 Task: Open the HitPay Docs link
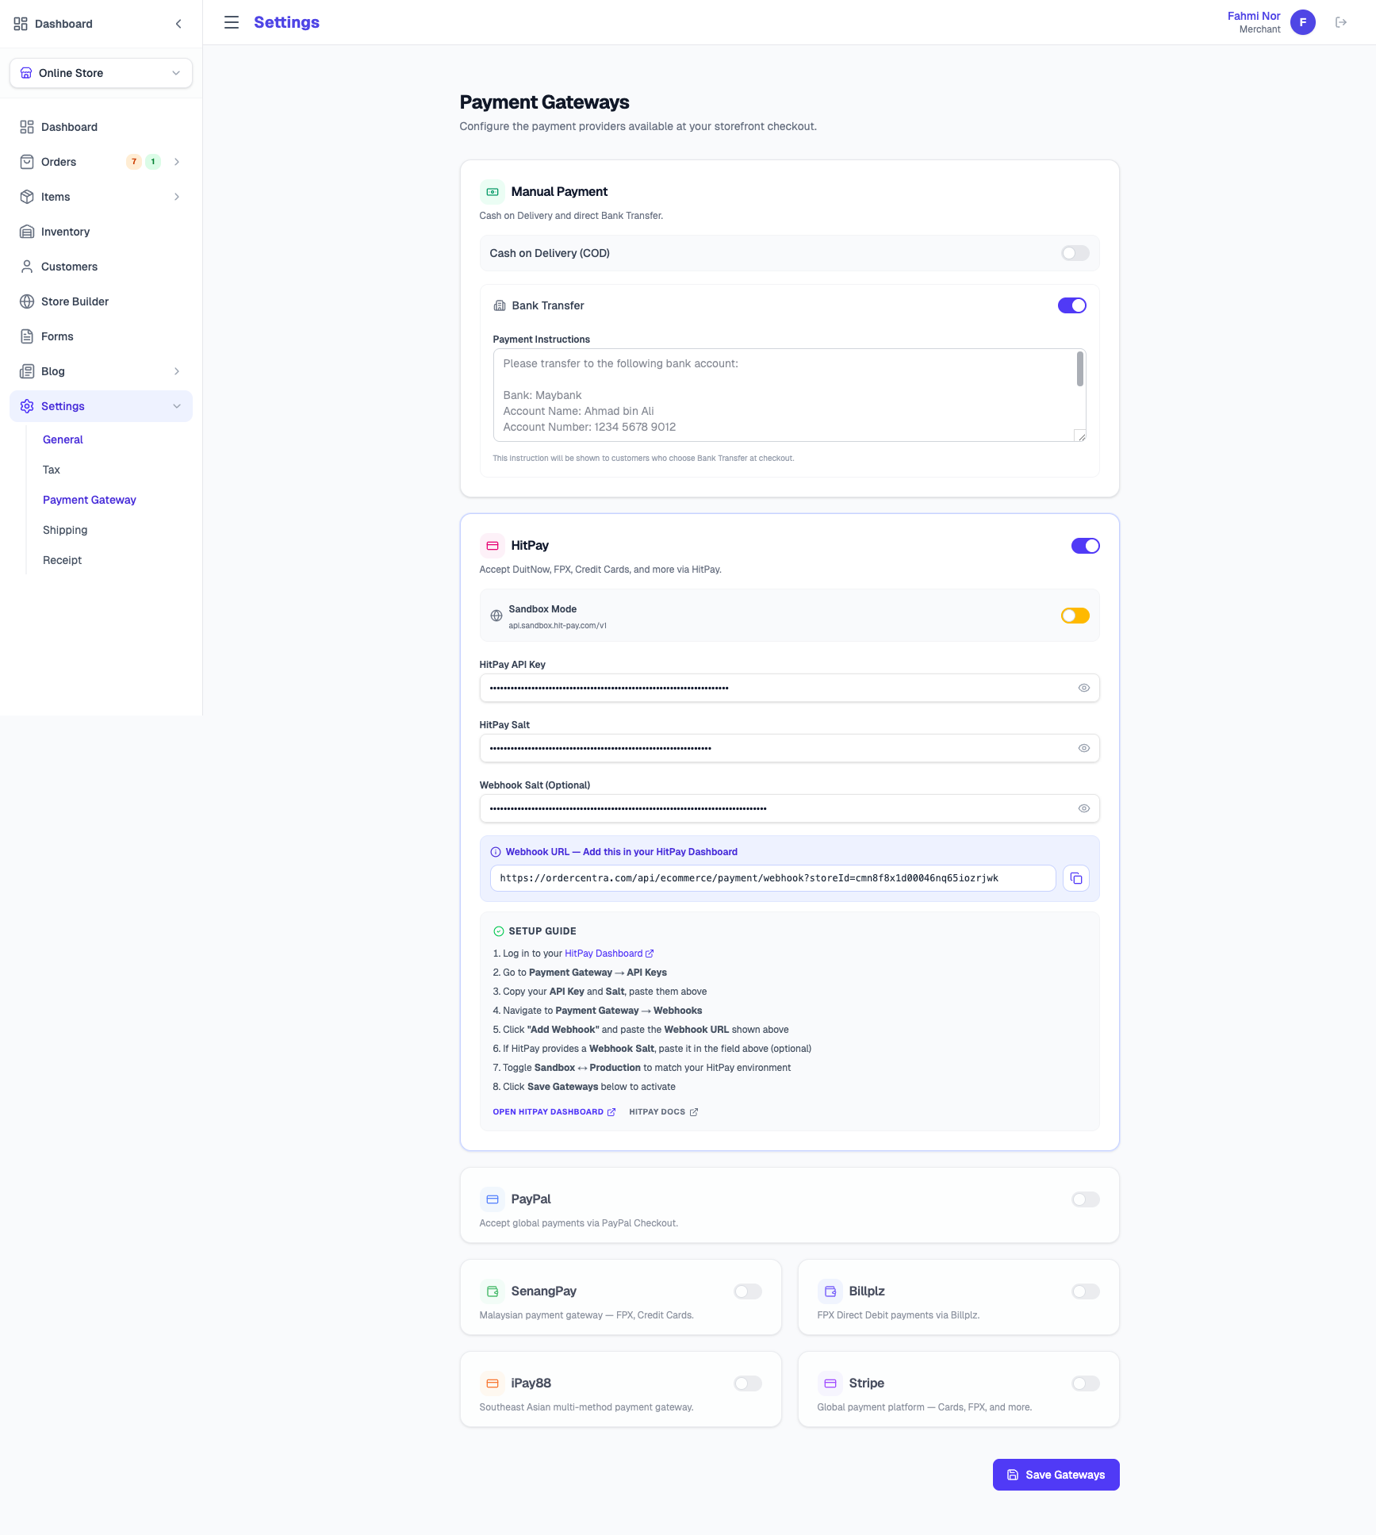tap(663, 1112)
